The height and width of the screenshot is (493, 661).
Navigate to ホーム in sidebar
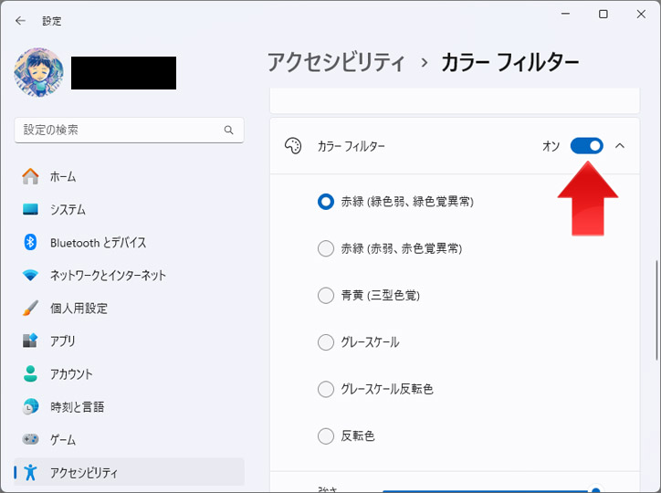coord(129,176)
